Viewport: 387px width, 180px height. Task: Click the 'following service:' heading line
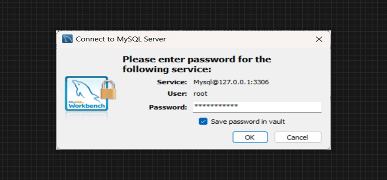click(x=167, y=69)
